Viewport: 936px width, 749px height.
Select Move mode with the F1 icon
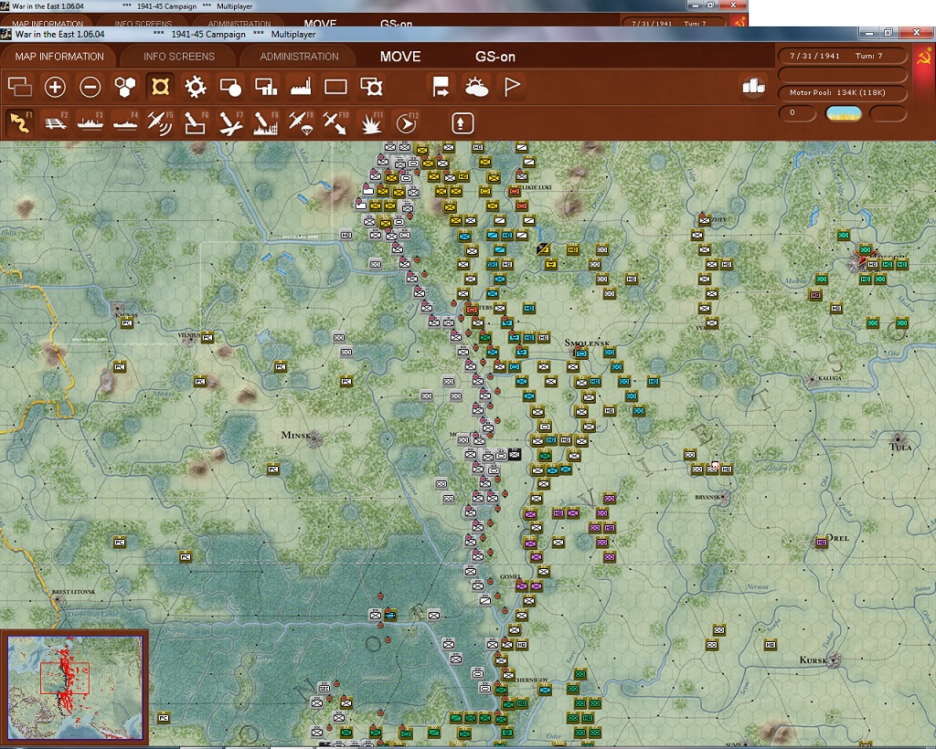pos(20,122)
